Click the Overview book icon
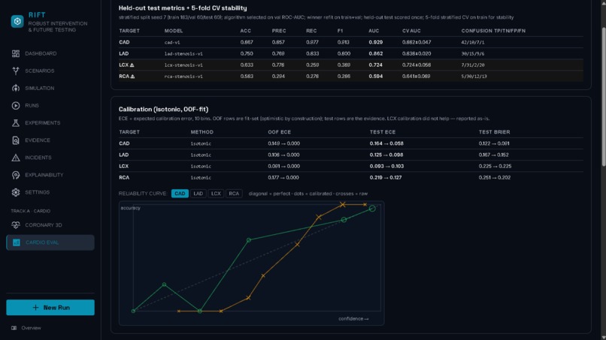The image size is (606, 340). click(14, 328)
